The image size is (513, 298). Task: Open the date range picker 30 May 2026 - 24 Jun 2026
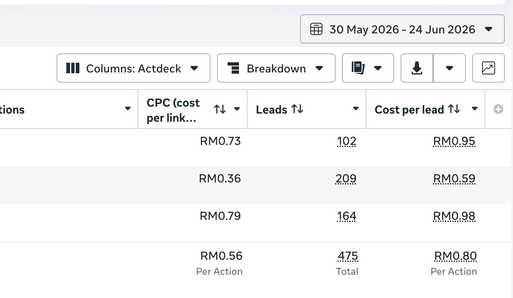pos(402,29)
